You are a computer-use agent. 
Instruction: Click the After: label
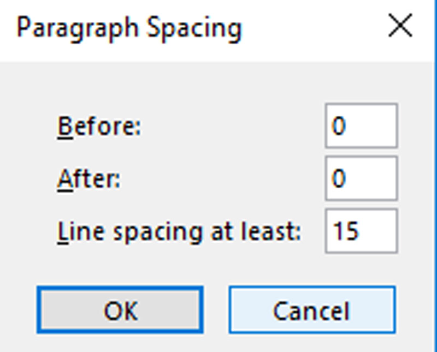click(x=88, y=179)
